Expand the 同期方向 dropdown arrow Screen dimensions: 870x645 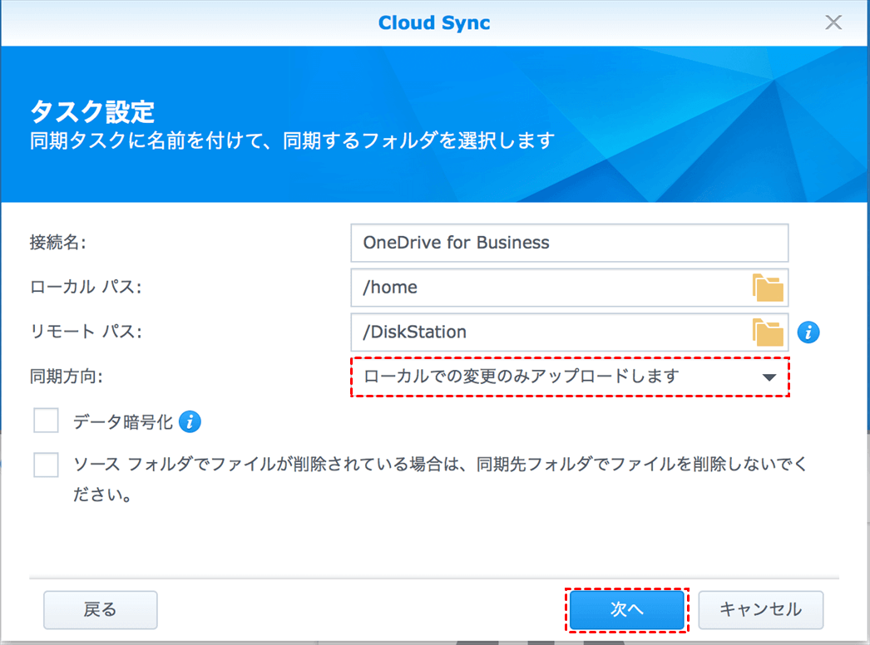769,377
